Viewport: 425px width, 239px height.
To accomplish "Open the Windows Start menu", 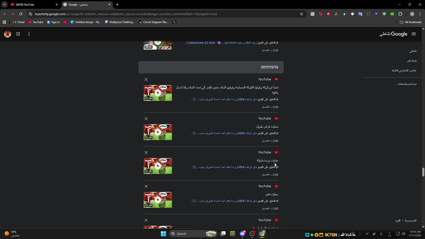I will tap(163, 234).
